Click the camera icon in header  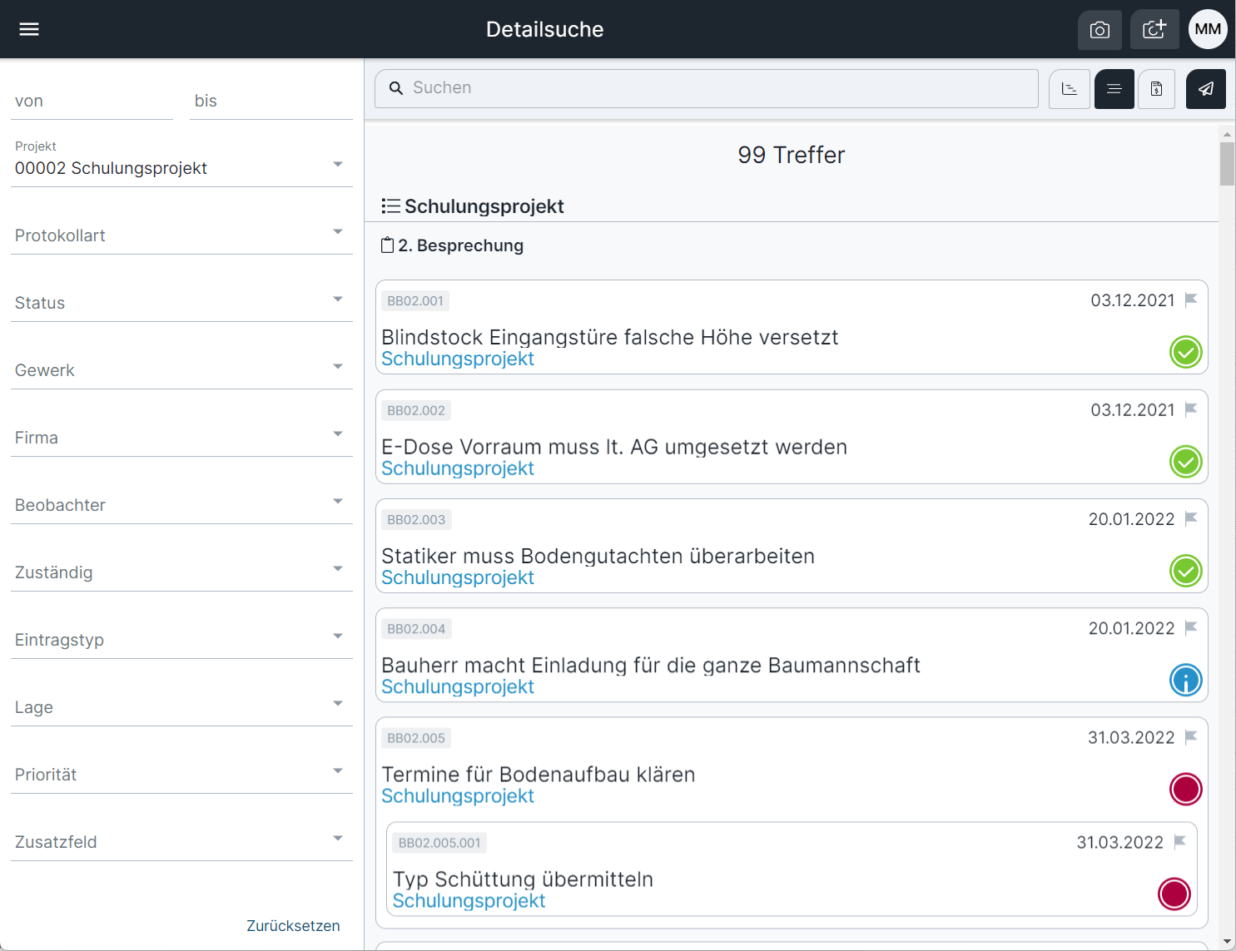pos(1099,30)
